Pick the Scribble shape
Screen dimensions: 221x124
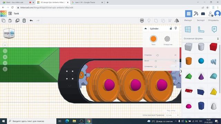coord(213,62)
